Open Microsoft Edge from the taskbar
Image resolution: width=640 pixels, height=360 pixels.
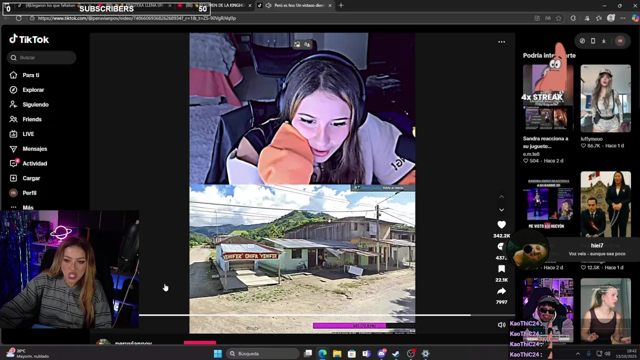pos(322,354)
